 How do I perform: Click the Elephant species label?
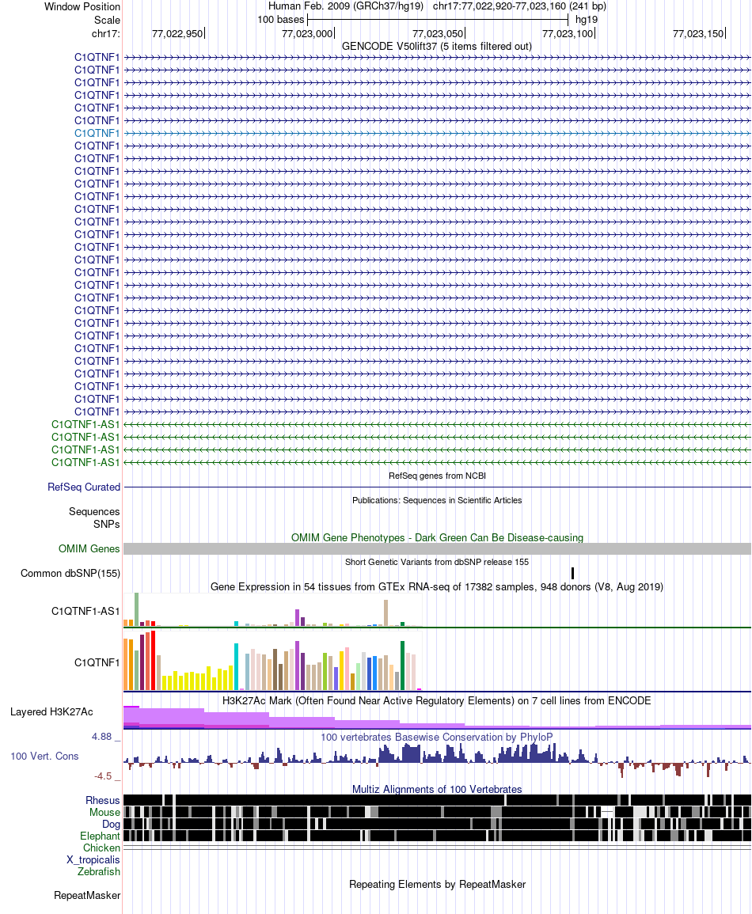click(x=101, y=836)
